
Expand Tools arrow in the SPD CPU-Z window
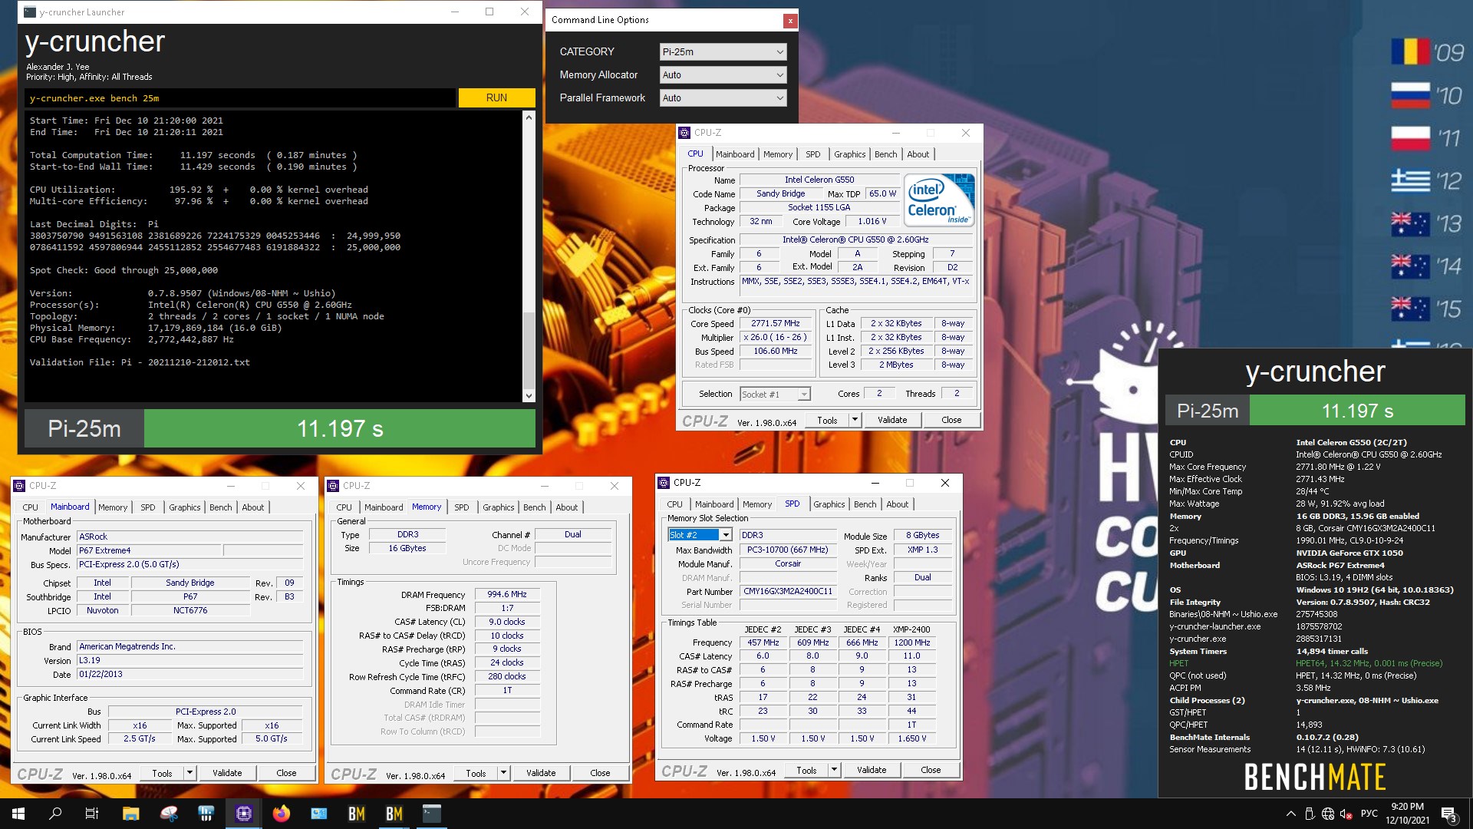(834, 770)
